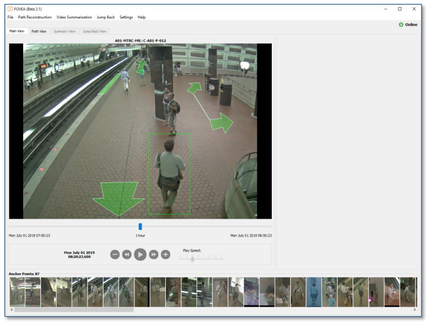Screen dimensions: 427x322
Task: Select the Jump Back View tab
Action: click(x=95, y=31)
